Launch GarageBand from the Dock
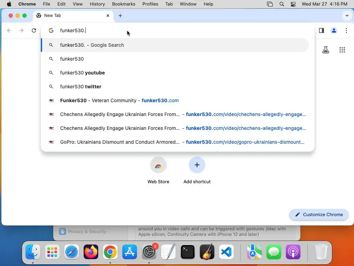The image size is (354, 266). tap(207, 252)
